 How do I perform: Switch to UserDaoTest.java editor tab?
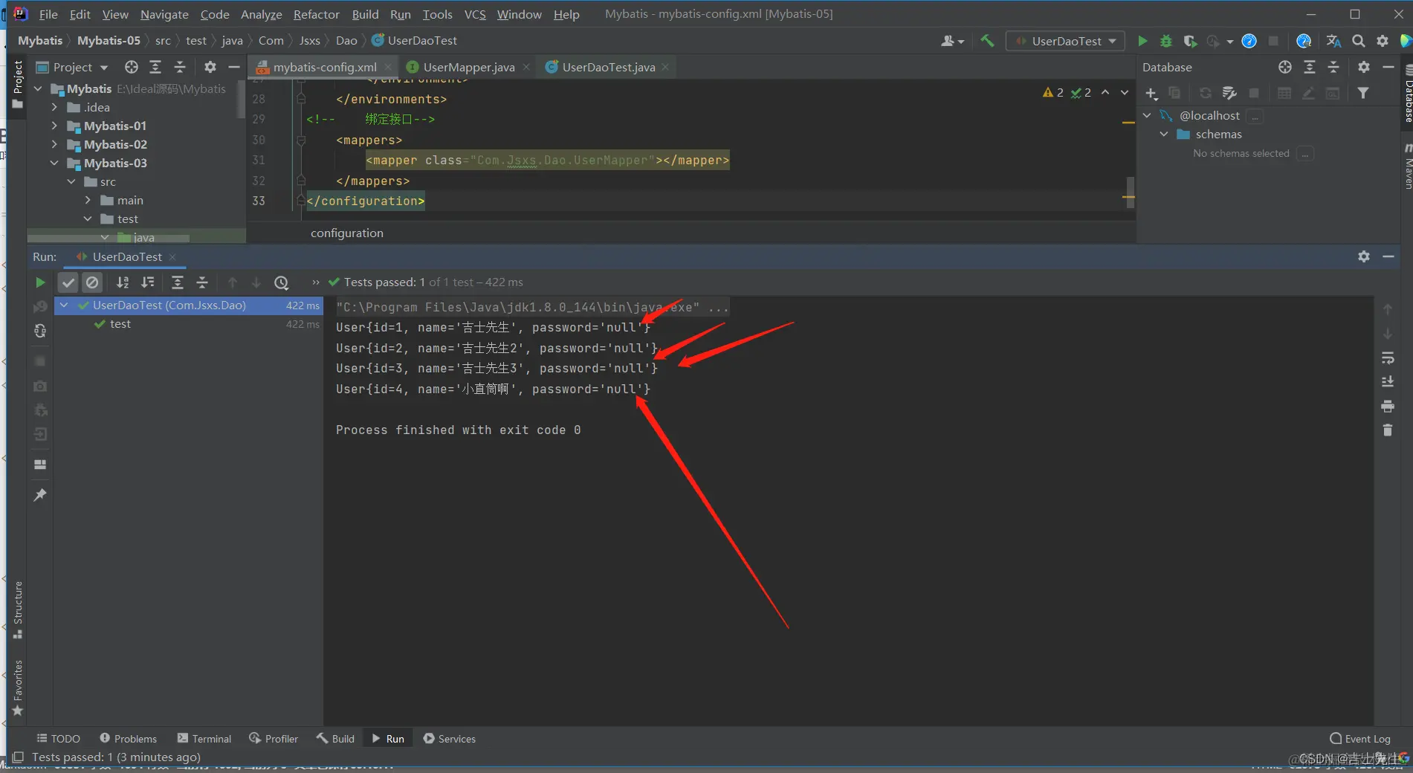tap(608, 67)
